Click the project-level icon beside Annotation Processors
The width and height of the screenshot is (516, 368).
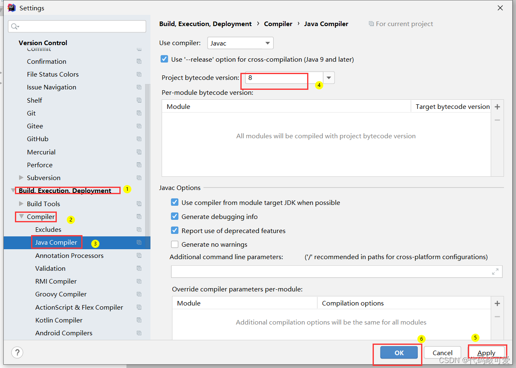tap(139, 255)
